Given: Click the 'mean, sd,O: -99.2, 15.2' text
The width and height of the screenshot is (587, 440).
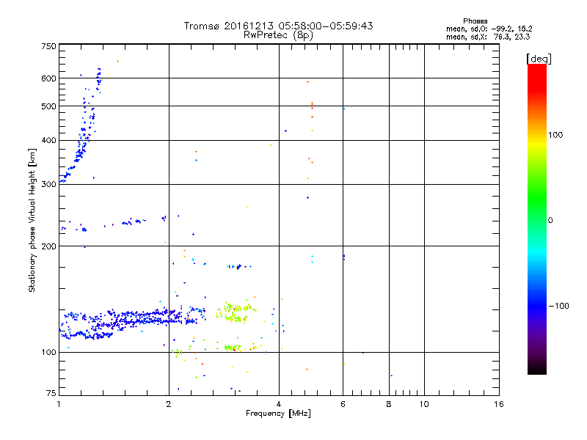Looking at the screenshot, I should pyautogui.click(x=489, y=29).
